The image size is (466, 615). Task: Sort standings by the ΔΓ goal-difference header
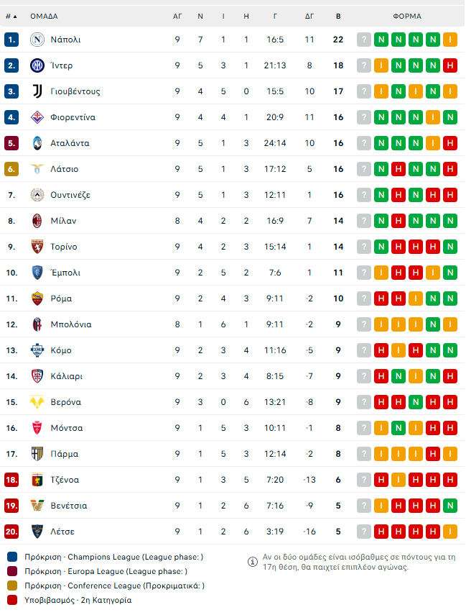coord(309,16)
